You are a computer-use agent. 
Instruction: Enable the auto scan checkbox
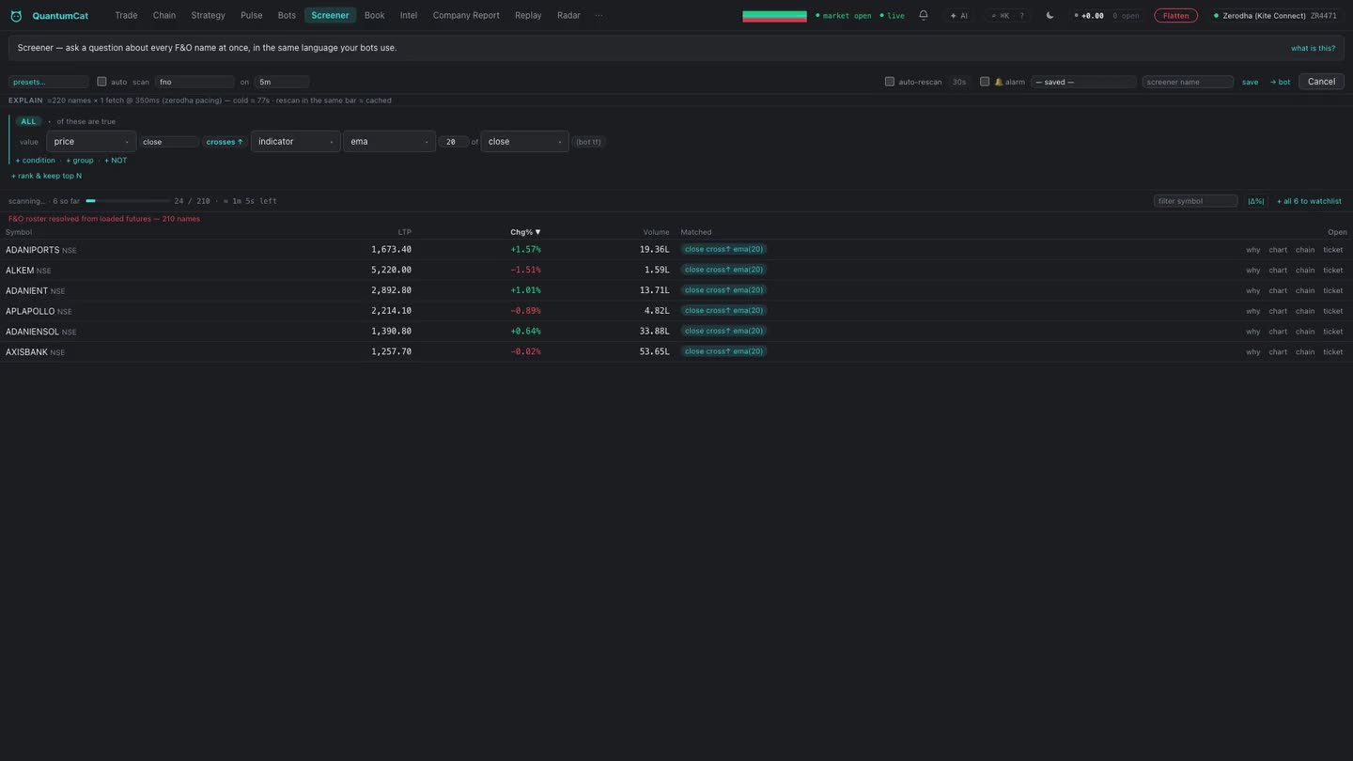102,82
